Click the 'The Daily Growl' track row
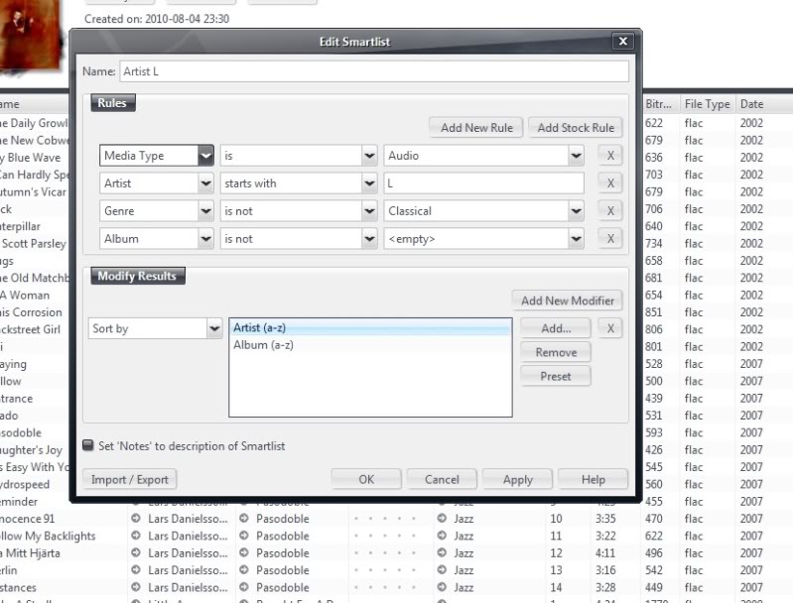 click(34, 123)
